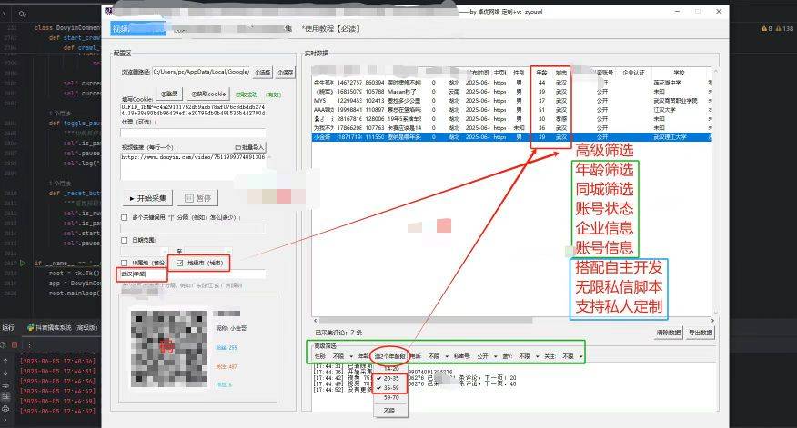
Task: Click the 年龄 column header
Action: click(541, 73)
